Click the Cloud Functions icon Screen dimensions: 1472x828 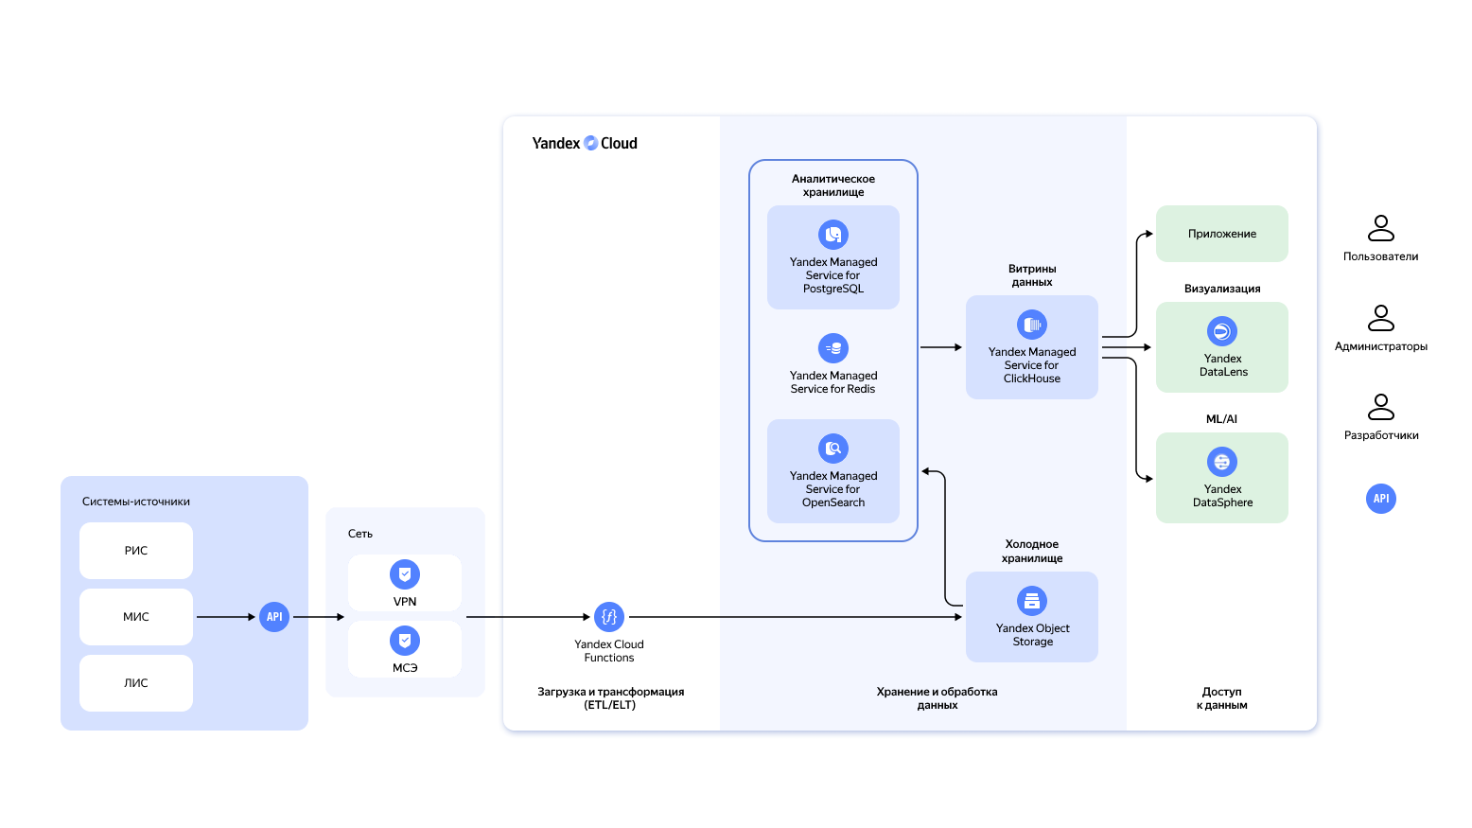pyautogui.click(x=609, y=617)
